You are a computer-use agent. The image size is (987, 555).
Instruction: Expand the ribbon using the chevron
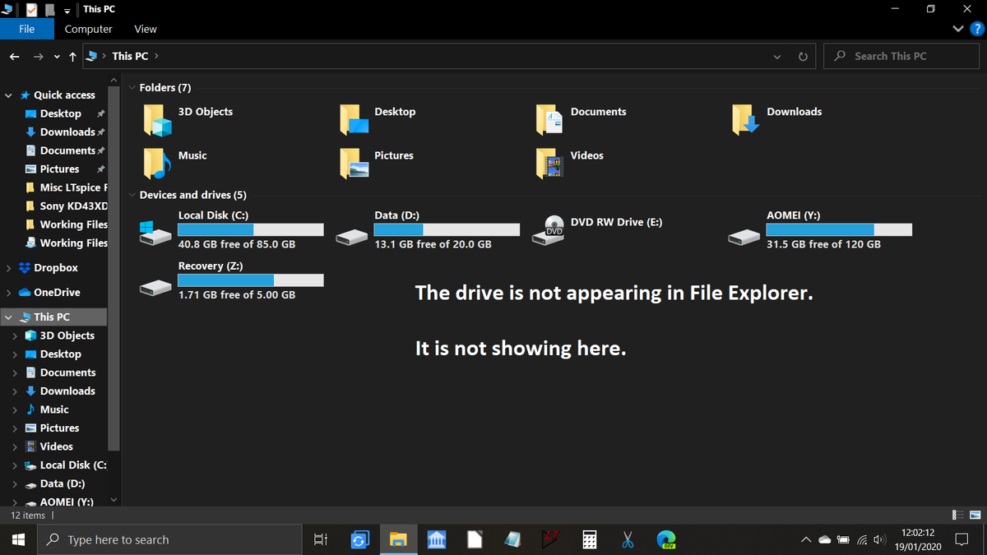pyautogui.click(x=957, y=29)
